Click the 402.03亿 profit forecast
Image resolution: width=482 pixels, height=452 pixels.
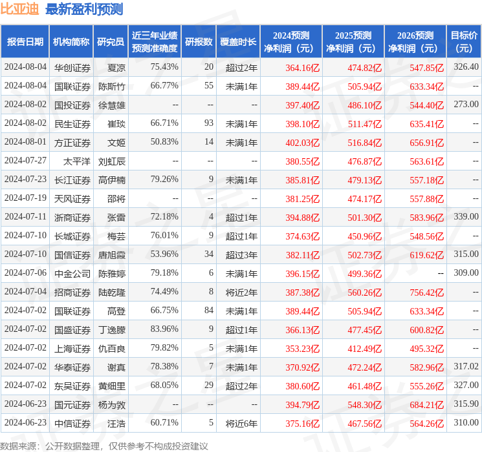tap(303, 143)
